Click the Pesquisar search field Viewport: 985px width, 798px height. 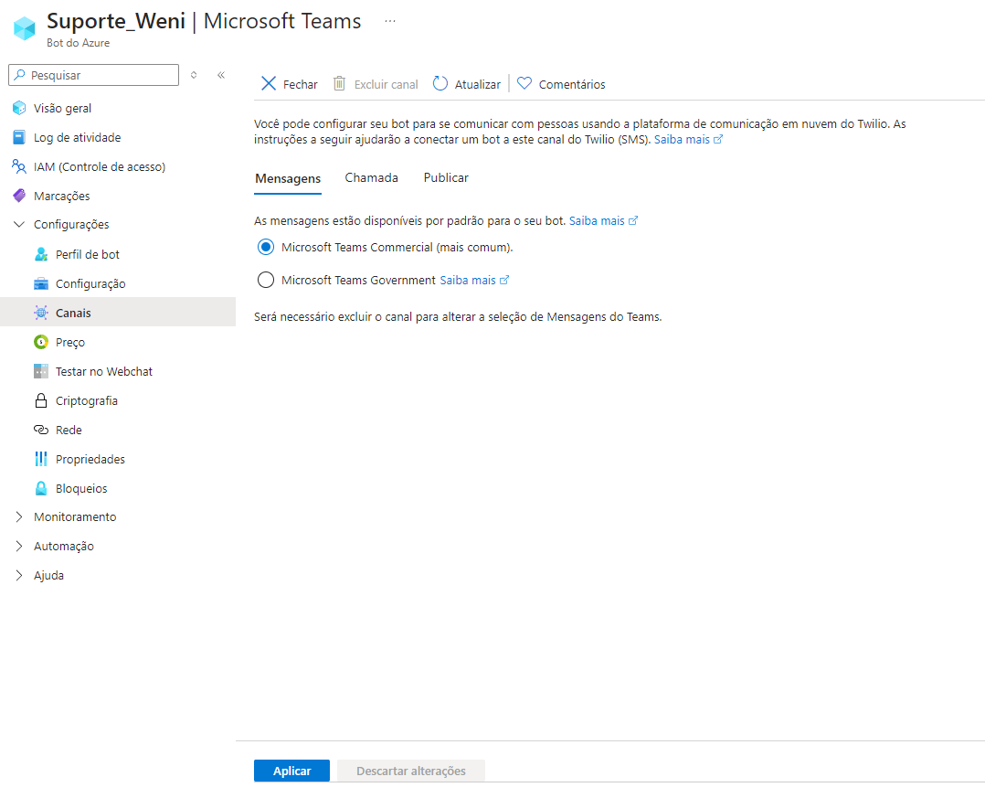[x=93, y=74]
